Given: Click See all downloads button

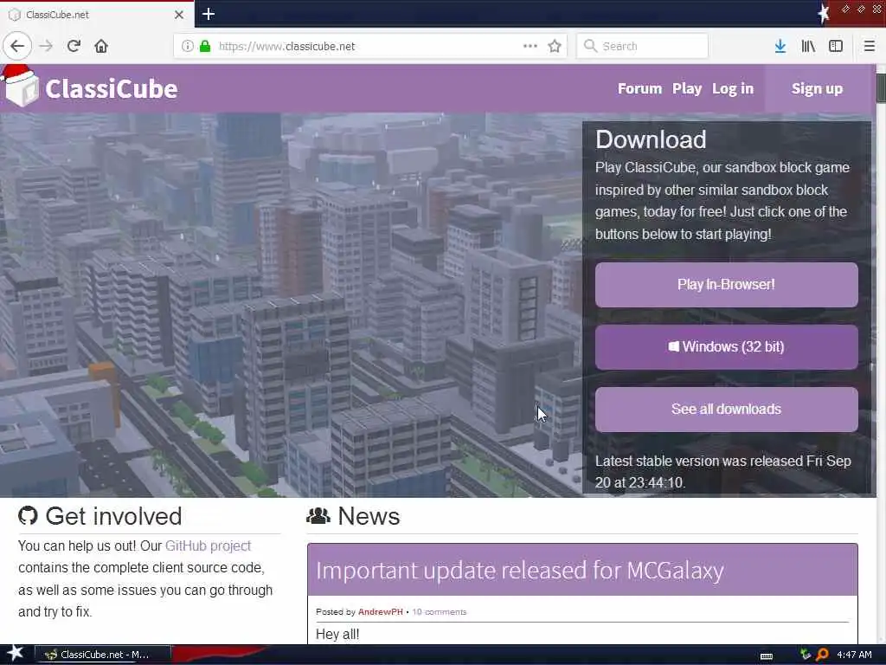Looking at the screenshot, I should (x=726, y=409).
